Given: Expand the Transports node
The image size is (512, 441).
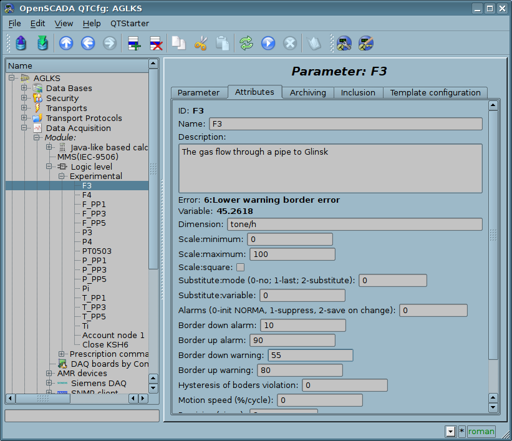Looking at the screenshot, I should point(24,107).
